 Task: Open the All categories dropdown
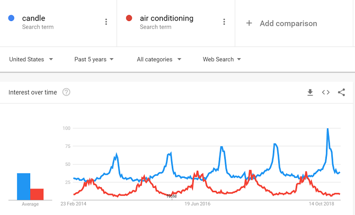(x=159, y=59)
